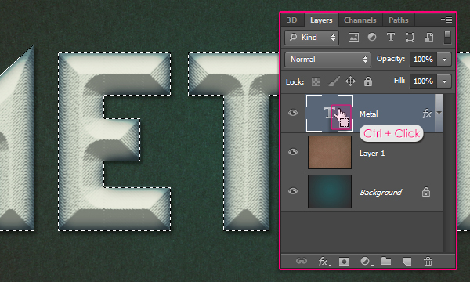Viewport: 470px width, 282px height.
Task: Lock image pixels brush icon
Action: click(x=333, y=81)
